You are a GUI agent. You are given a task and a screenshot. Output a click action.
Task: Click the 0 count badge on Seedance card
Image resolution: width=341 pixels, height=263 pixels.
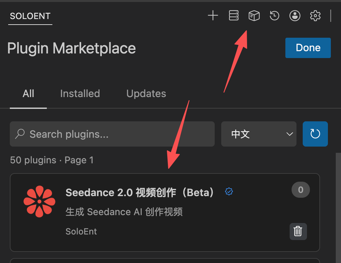point(300,190)
